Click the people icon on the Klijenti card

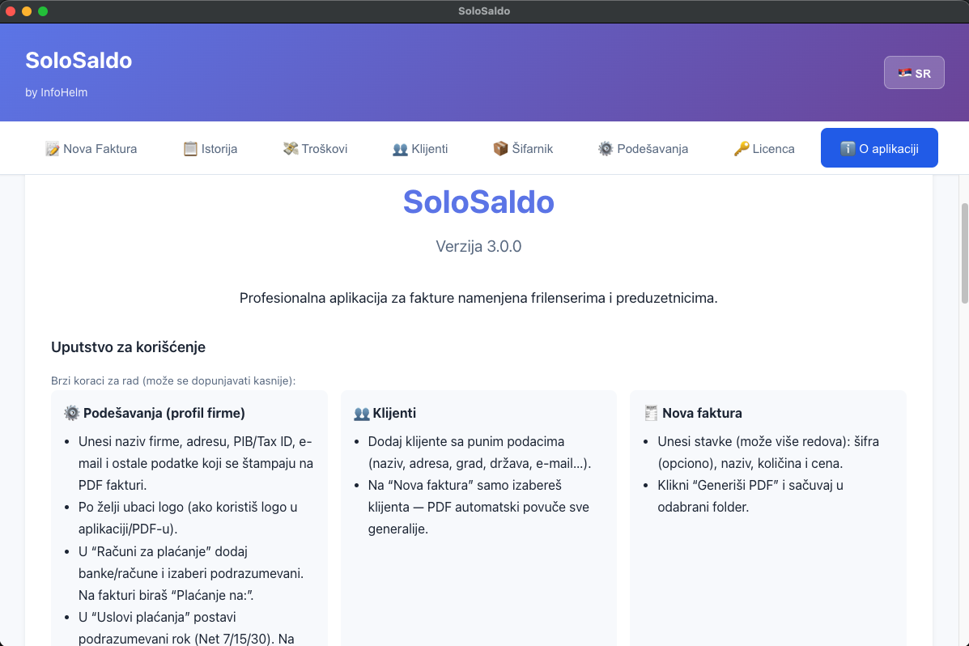[362, 412]
